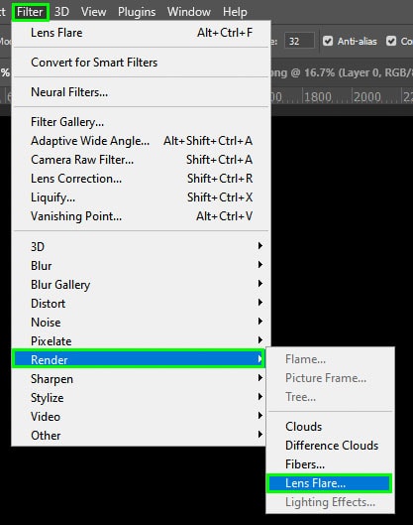The image size is (413, 525).
Task: Choose Clouds from the Render submenu
Action: click(x=303, y=427)
